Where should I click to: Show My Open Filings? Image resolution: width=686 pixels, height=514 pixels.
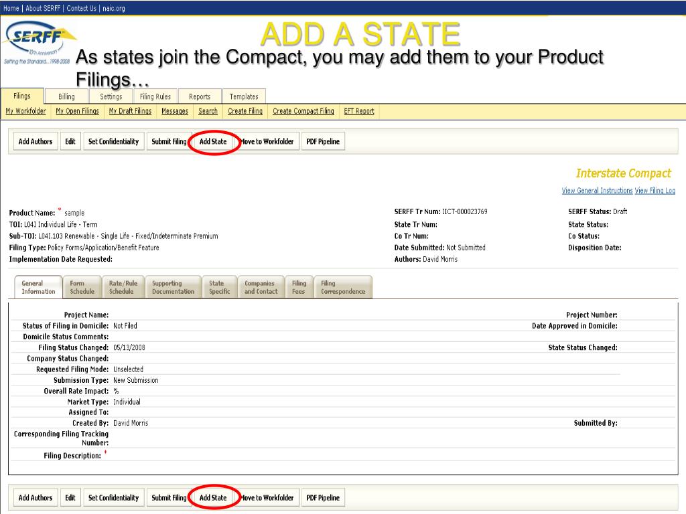coord(78,111)
